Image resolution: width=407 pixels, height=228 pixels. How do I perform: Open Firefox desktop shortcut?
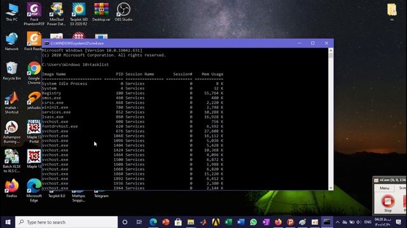click(11, 188)
